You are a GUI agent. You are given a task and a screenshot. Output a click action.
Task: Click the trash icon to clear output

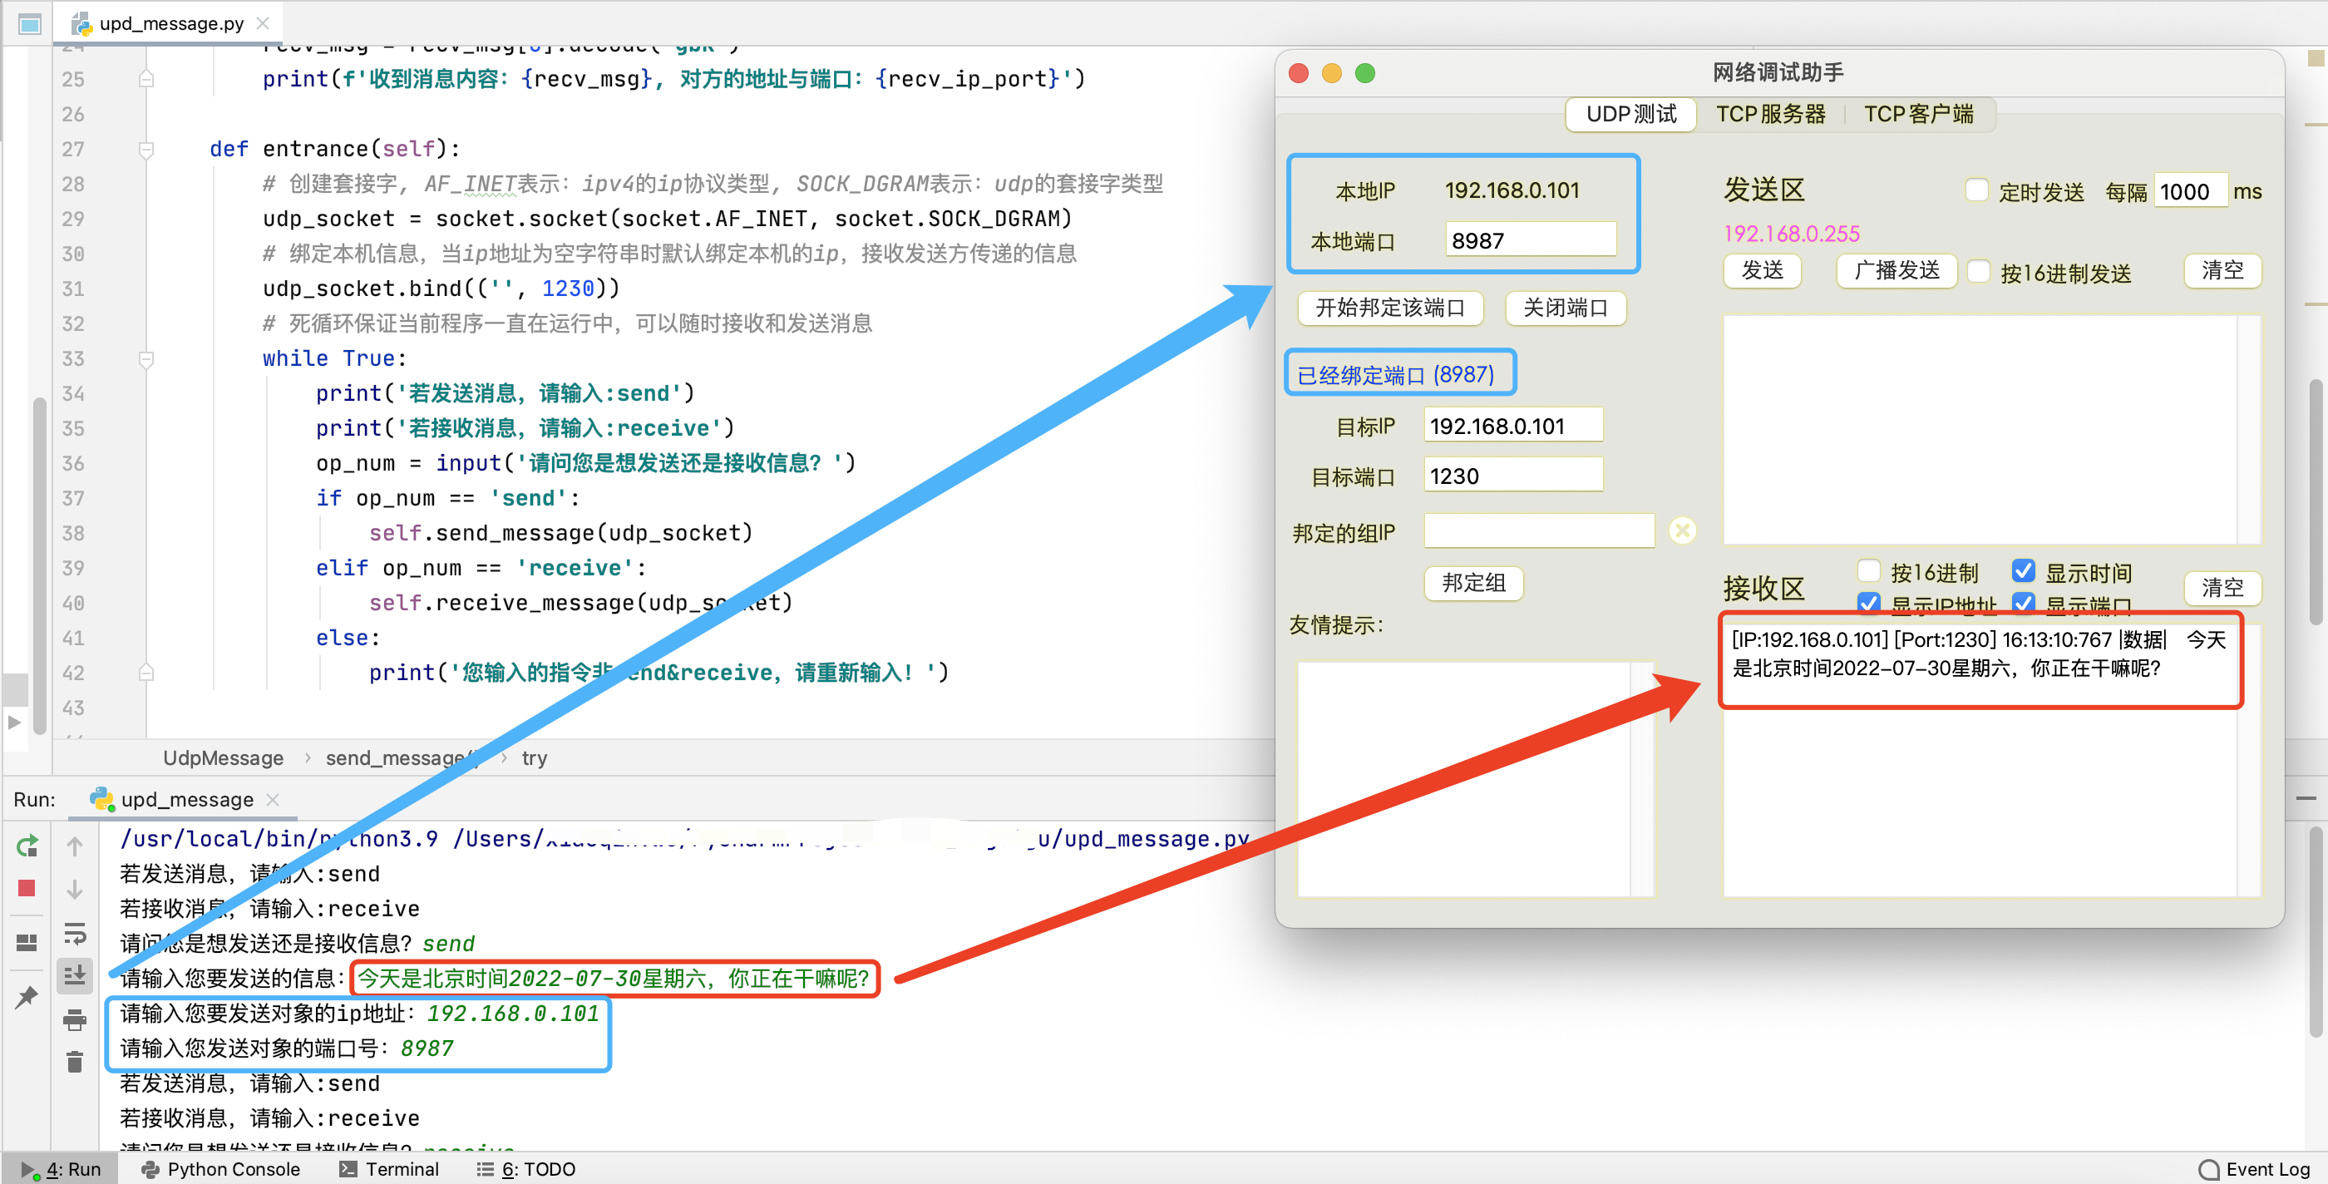tap(75, 1062)
